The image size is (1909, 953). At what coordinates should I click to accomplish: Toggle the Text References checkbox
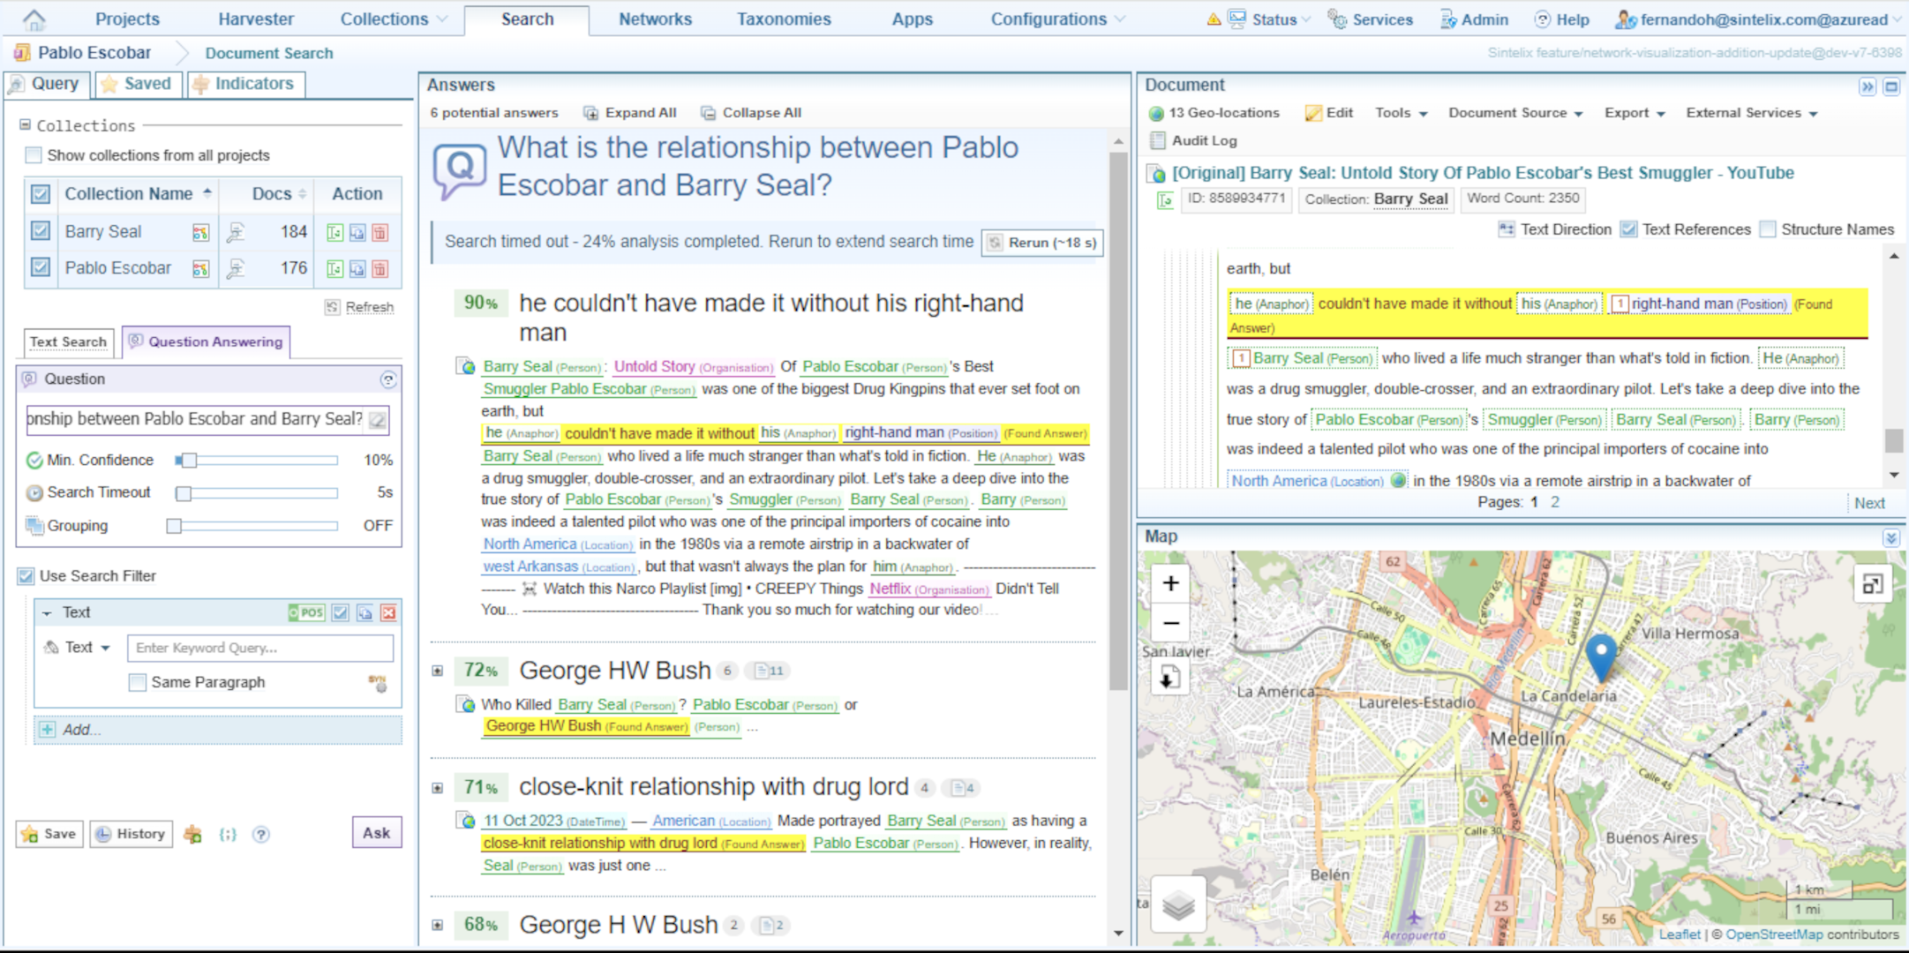pyautogui.click(x=1628, y=229)
